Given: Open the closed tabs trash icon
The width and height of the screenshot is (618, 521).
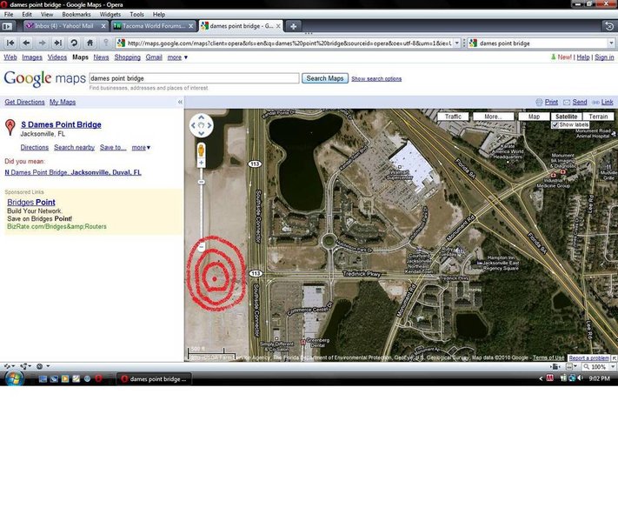Looking at the screenshot, I should point(609,26).
